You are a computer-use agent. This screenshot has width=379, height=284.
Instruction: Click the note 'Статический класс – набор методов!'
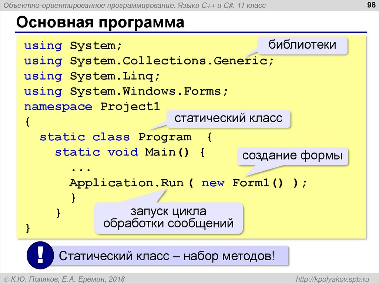pos(167,256)
